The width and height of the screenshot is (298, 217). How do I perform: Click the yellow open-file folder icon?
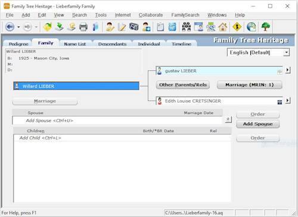pyautogui.click(x=47, y=27)
